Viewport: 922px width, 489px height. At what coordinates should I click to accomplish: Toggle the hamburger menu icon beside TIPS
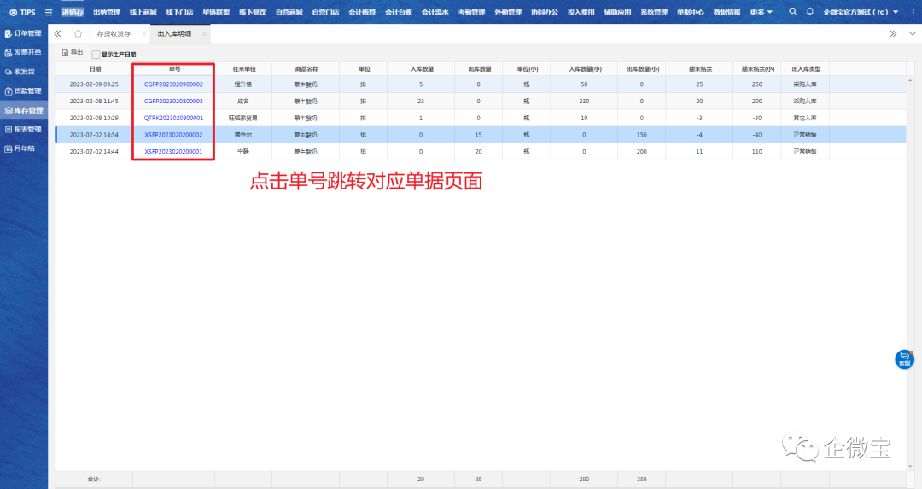point(49,12)
